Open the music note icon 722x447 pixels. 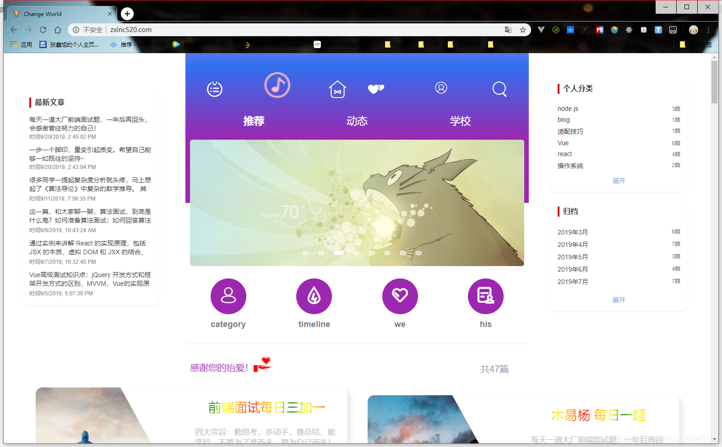point(277,85)
